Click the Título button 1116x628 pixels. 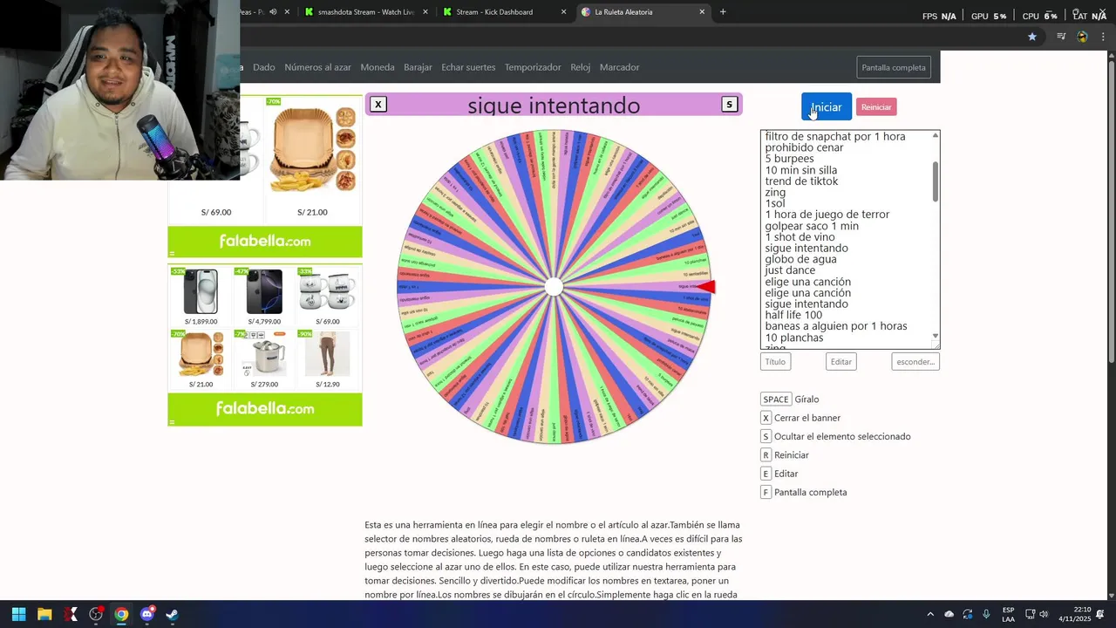pos(775,362)
